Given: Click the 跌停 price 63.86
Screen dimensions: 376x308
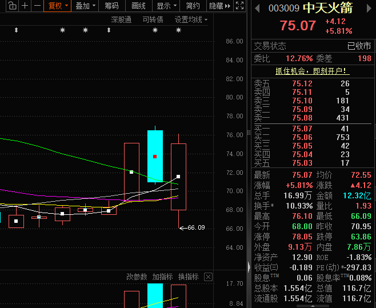Looking at the screenshot, I should [361, 237].
